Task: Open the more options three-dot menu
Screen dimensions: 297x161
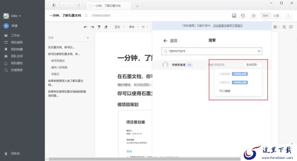Action: point(288,16)
